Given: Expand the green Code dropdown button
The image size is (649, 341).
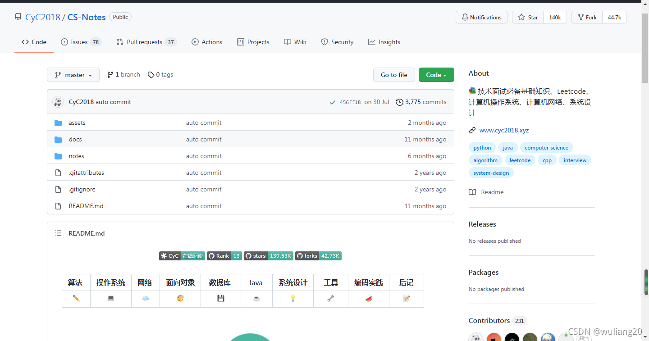Looking at the screenshot, I should 436,75.
